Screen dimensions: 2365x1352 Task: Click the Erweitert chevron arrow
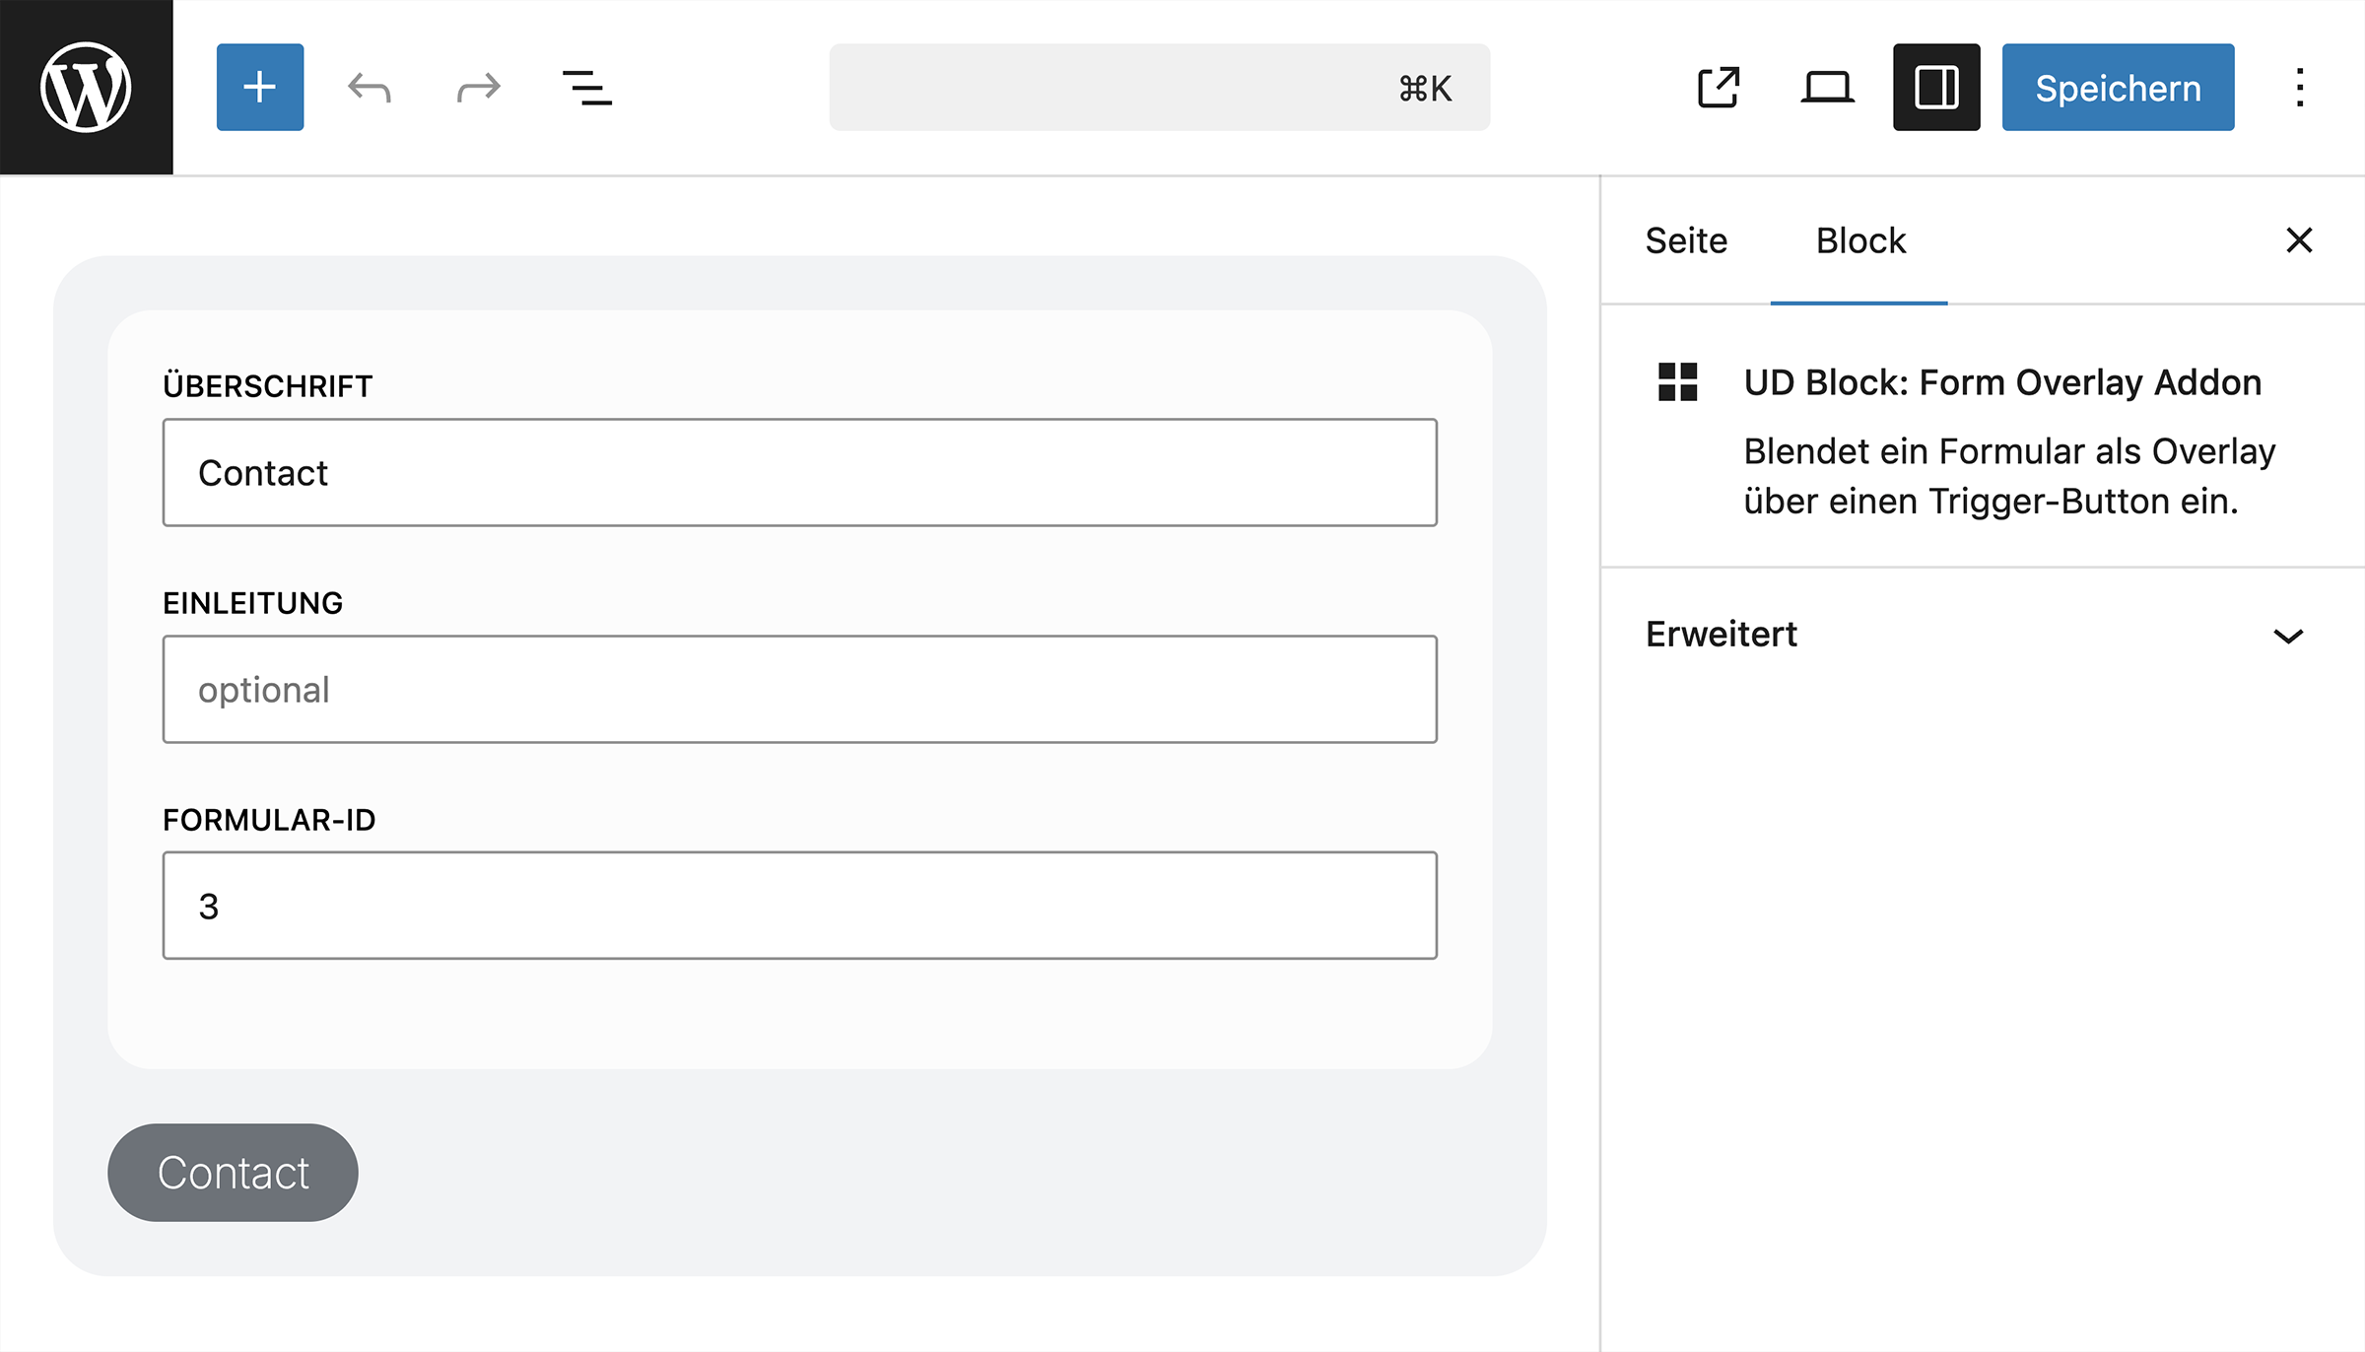click(2288, 636)
